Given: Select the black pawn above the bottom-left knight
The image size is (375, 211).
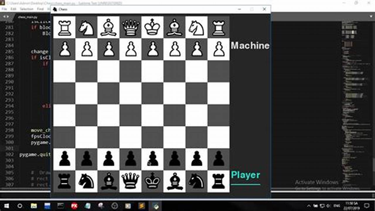Looking at the screenshot, I should tap(86, 159).
